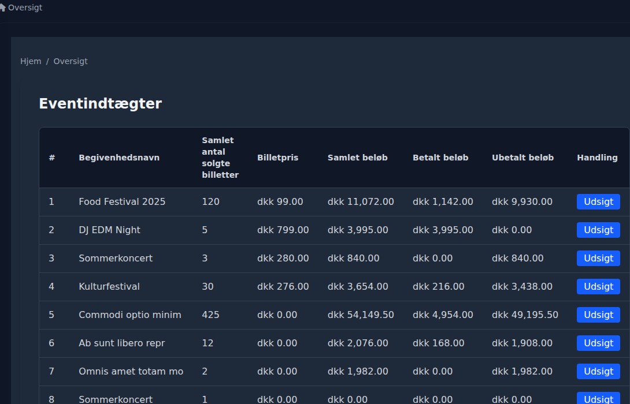Click the dkk 168.00 paid amount

[x=438, y=343]
